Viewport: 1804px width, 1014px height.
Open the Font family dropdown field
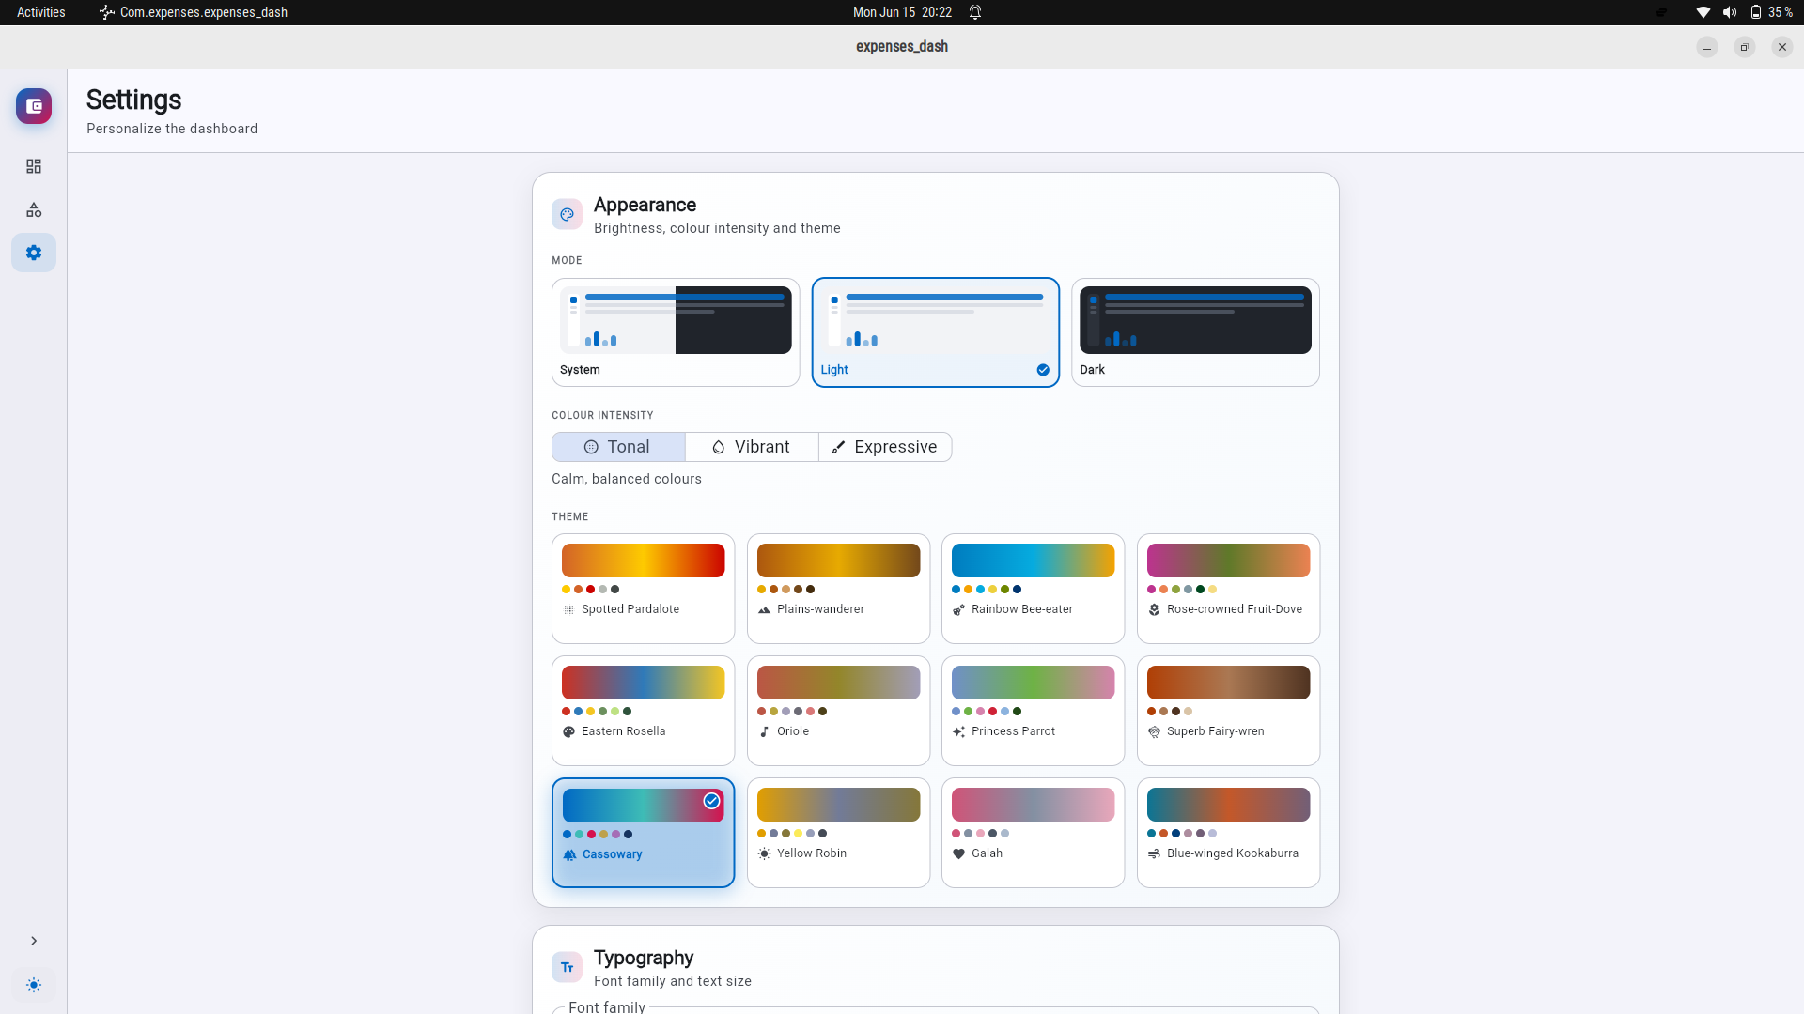tap(936, 1010)
